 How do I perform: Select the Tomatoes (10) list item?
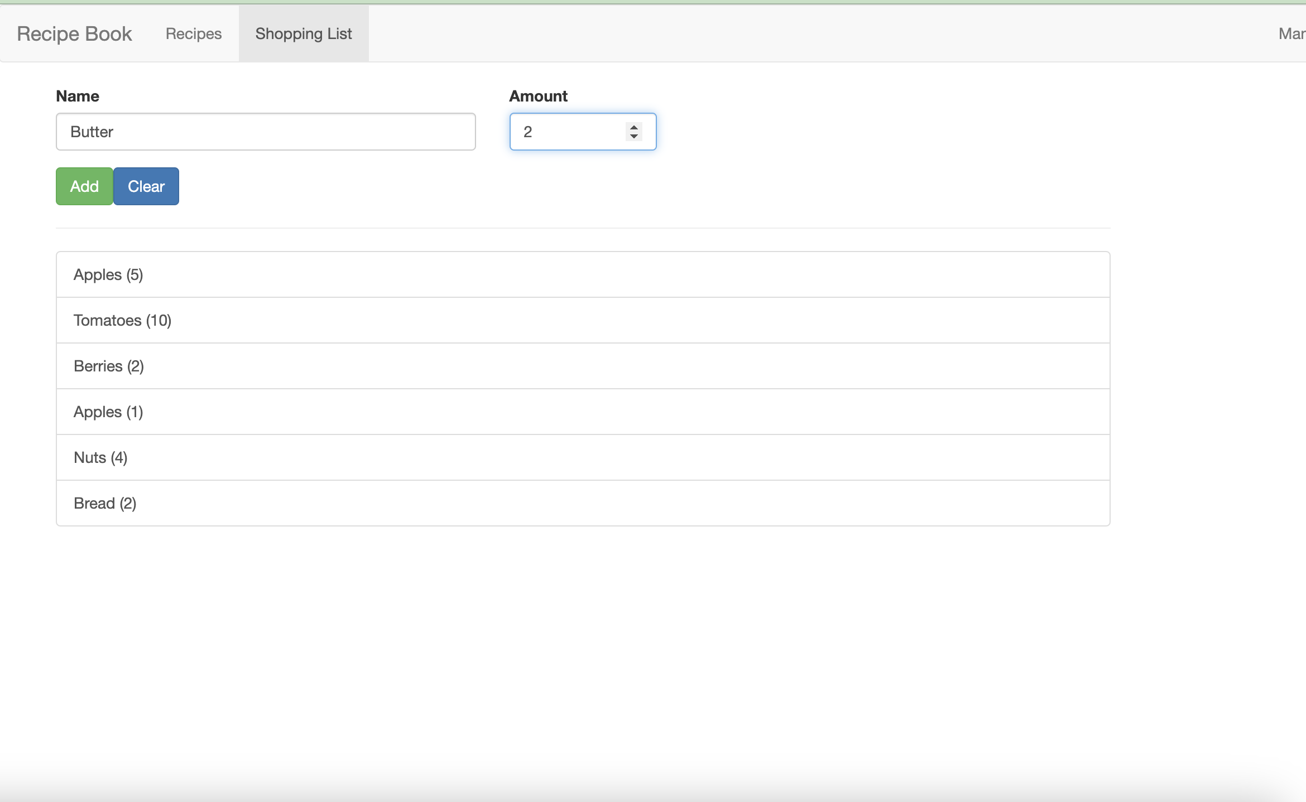(x=583, y=320)
